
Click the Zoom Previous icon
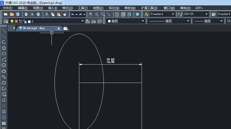click(109, 14)
